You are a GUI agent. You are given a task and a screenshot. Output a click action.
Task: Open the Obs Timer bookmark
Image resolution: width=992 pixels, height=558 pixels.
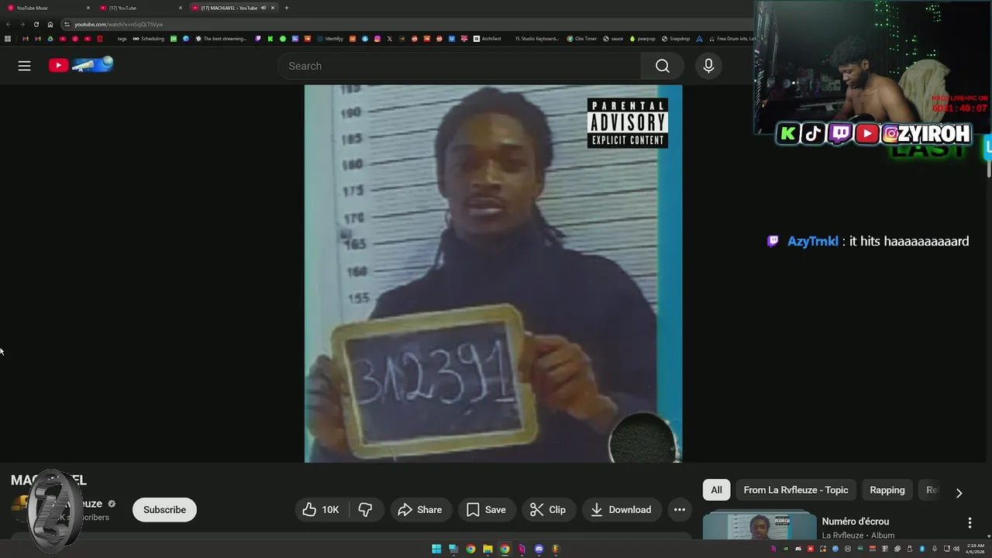coord(582,39)
